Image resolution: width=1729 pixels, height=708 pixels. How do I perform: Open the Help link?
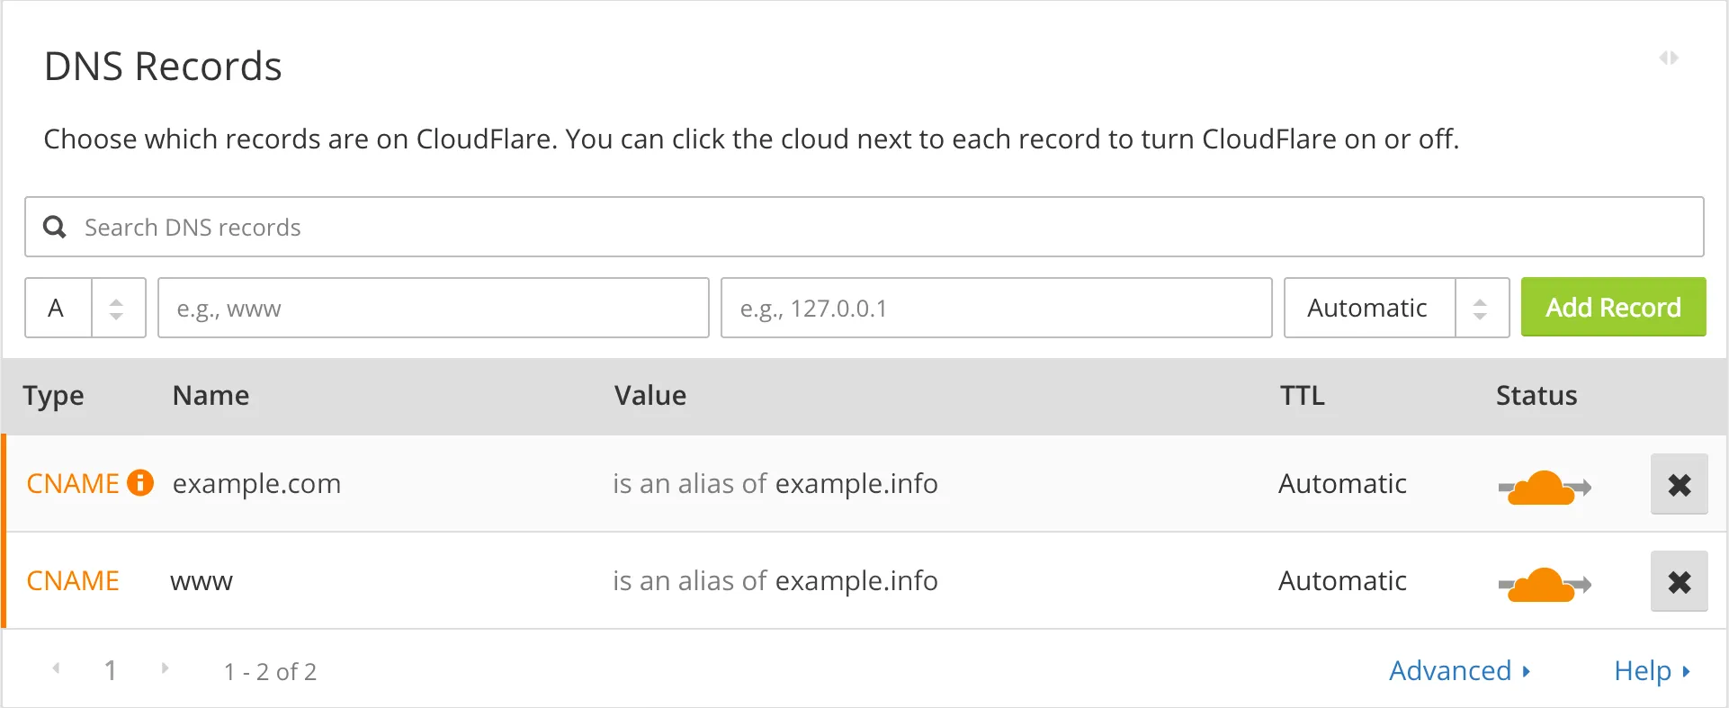pyautogui.click(x=1652, y=671)
